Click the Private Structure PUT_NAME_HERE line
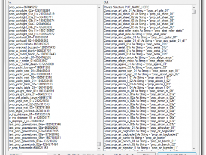 [127, 7]
